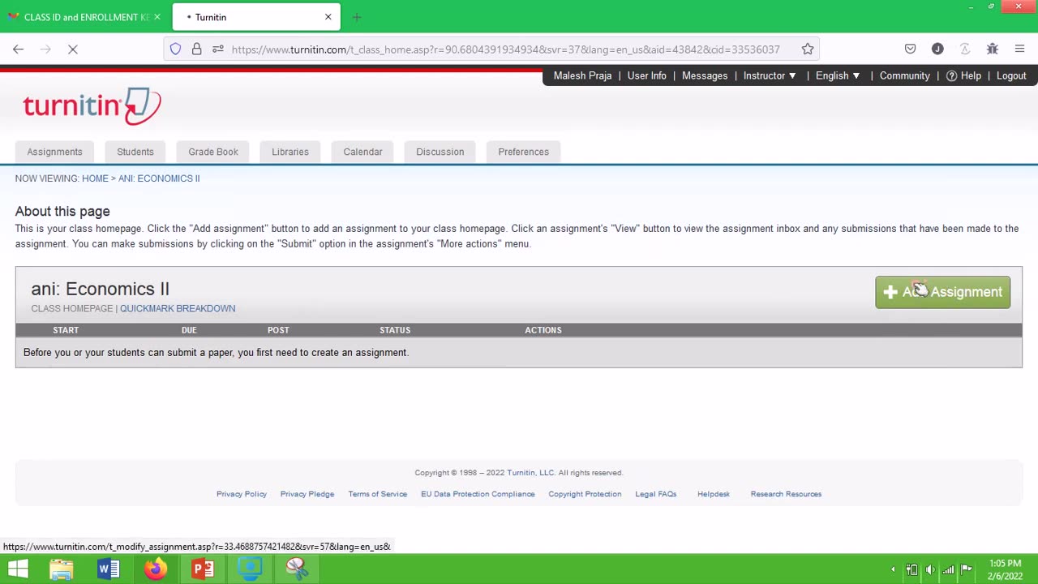Close the CLASS ID and ENROLLMENT tab

click(x=157, y=17)
